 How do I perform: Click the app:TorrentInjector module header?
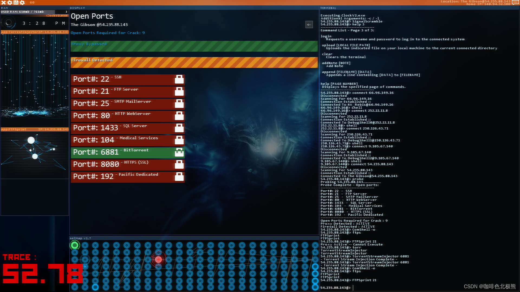click(35, 32)
